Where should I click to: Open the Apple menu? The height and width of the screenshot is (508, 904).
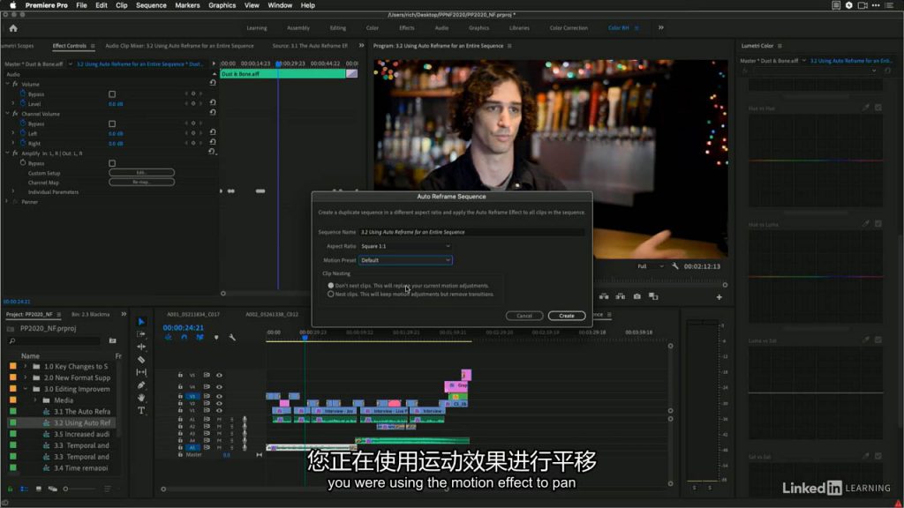[12, 5]
